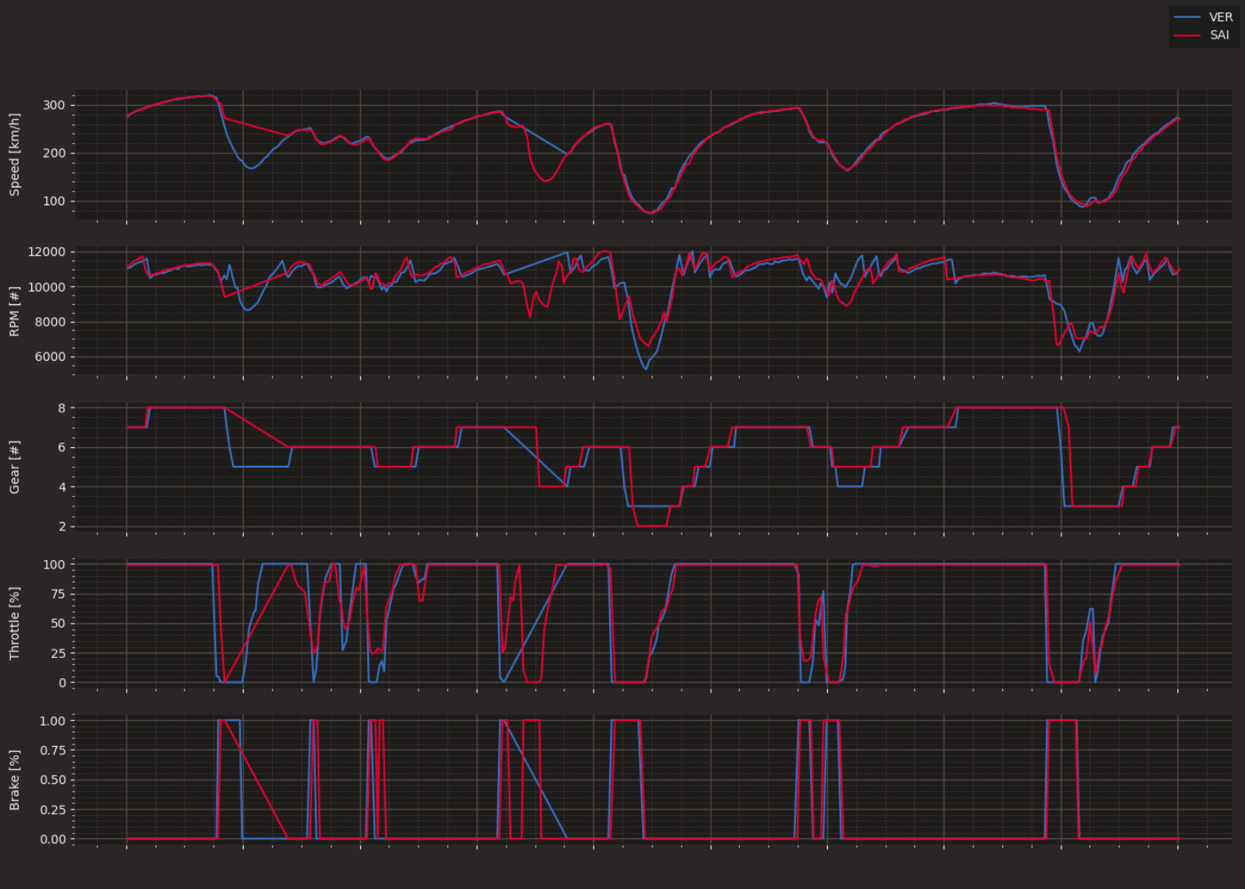Viewport: 1245px width, 889px height.
Task: Click the 1.00 tick on Brake axis
Action: pos(53,721)
